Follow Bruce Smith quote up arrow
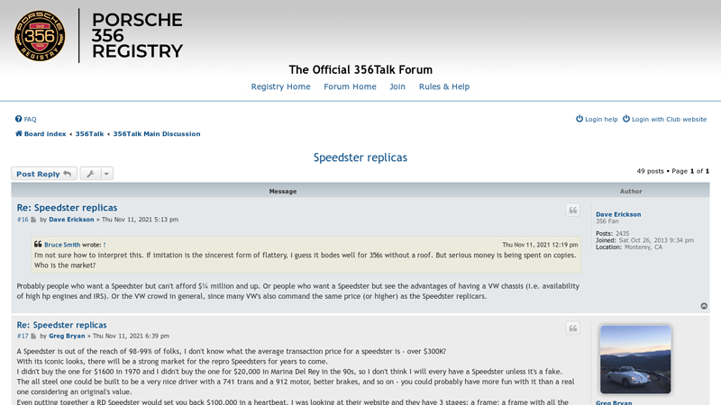721x405 pixels. [x=105, y=245]
